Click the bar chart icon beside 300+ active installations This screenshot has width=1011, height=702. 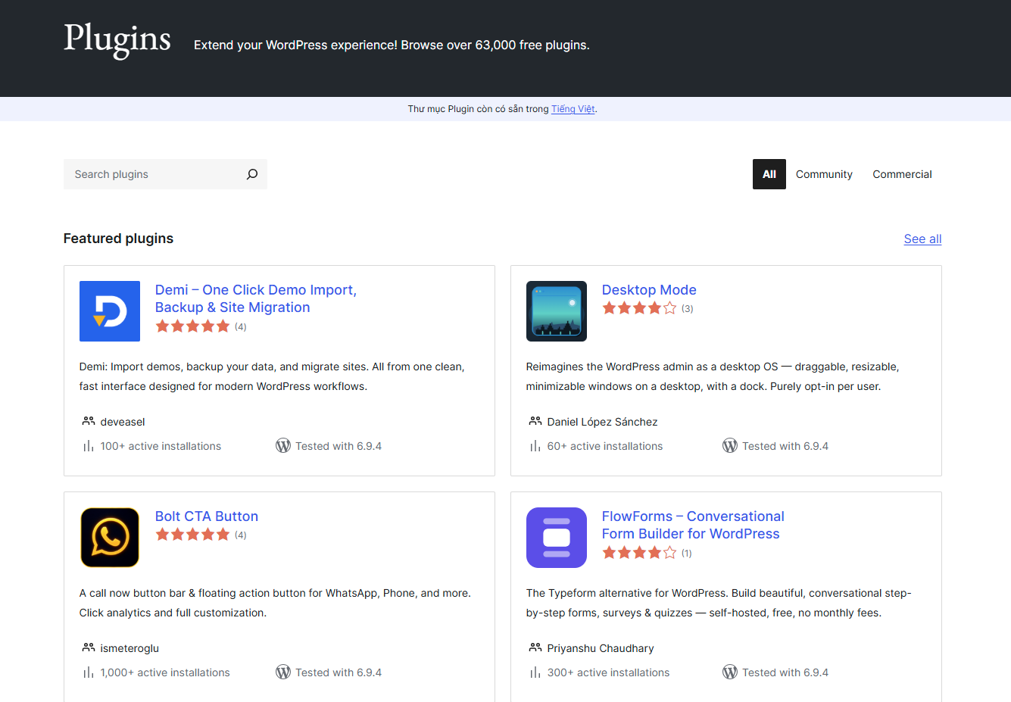[535, 672]
